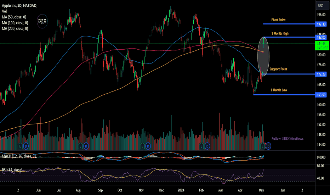Click the 156.00 price axis value
Viewport: 330px width, 195px height.
321,115
